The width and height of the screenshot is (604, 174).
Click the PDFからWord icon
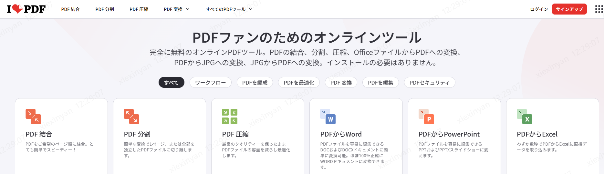(328, 117)
